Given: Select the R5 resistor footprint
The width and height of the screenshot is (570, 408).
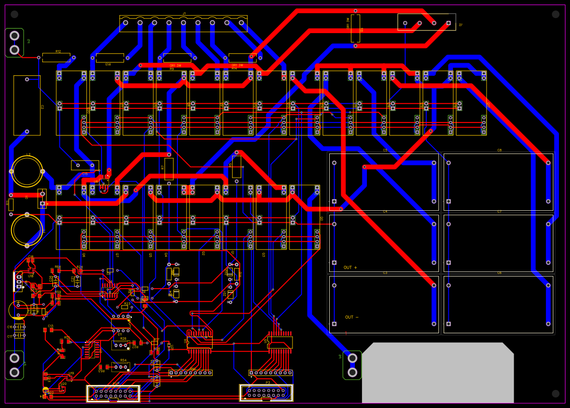Looking at the screenshot, I should 237,167.
